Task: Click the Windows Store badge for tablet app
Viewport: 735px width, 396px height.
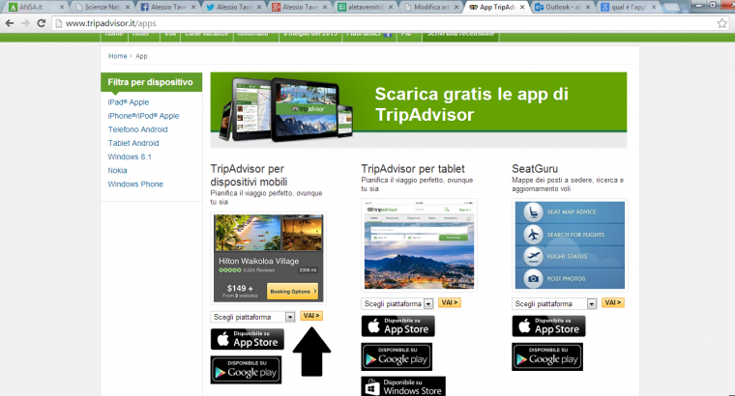Action: 403,386
